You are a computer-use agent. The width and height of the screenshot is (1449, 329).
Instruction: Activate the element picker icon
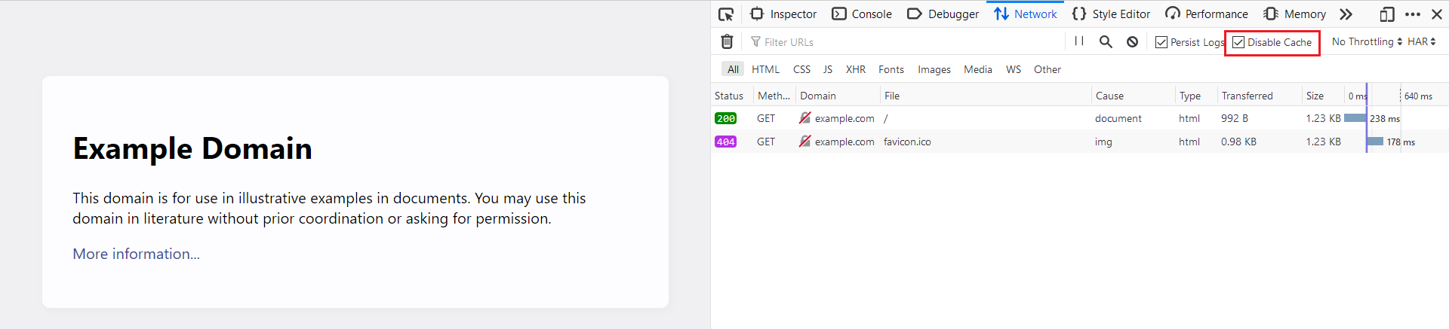pyautogui.click(x=726, y=14)
